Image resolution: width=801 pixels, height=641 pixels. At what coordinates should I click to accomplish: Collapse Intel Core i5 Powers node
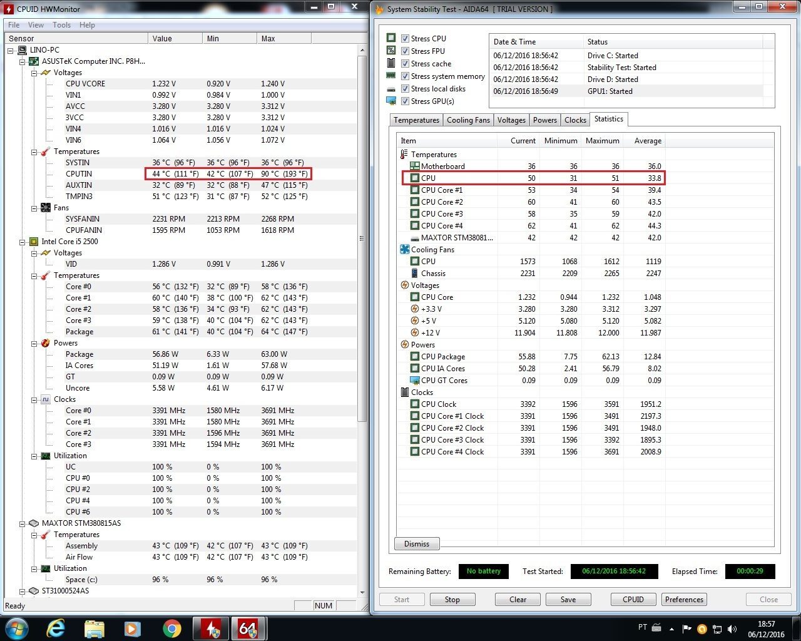(34, 343)
